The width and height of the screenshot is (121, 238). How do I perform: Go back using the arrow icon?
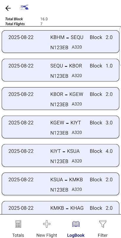coord(8,8)
